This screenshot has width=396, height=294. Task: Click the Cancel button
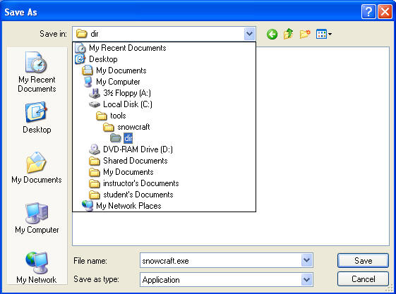[363, 279]
